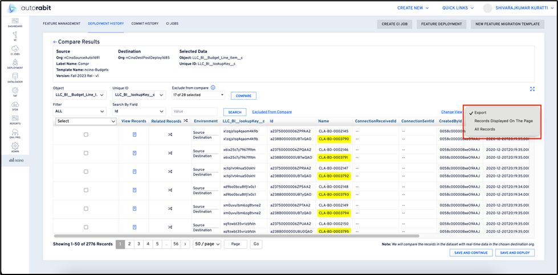The width and height of the screenshot is (558, 275).
Task: Tick the checkbox for row xctqi1vt4nua50skhl
Action: (x=85, y=171)
